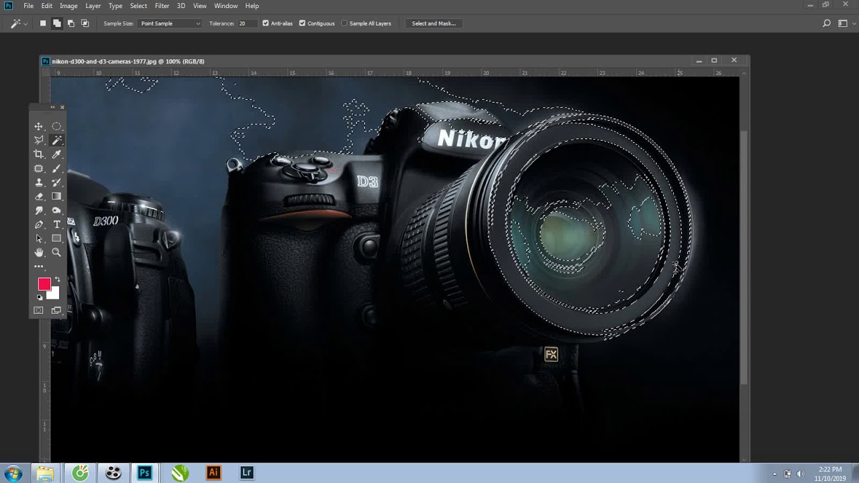Open the Filter menu
The height and width of the screenshot is (483, 859).
pyautogui.click(x=162, y=6)
